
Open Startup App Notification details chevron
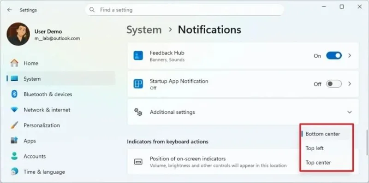tap(350, 84)
